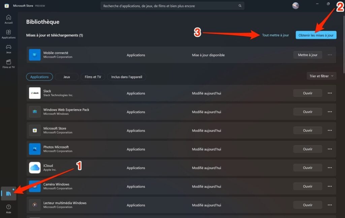The height and width of the screenshot is (218, 345).
Task: Open more options for Microsoft Store row
Action: tap(330, 130)
